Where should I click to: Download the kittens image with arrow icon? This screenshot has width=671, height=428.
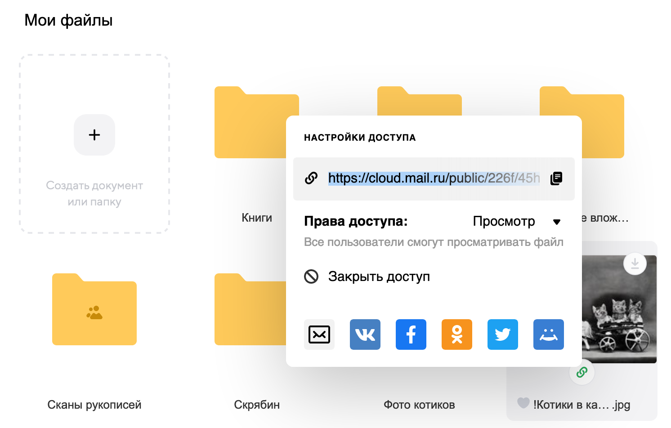coord(635,263)
